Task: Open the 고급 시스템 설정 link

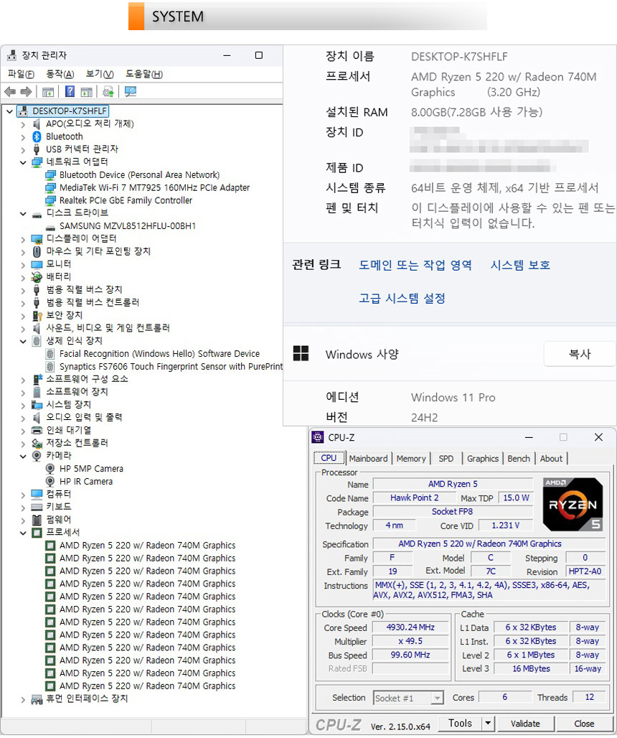Action: pyautogui.click(x=402, y=299)
